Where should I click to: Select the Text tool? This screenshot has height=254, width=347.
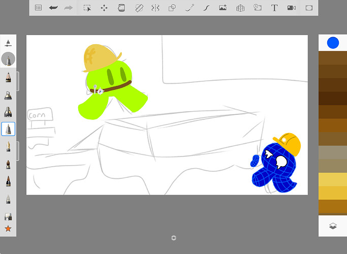pos(274,8)
